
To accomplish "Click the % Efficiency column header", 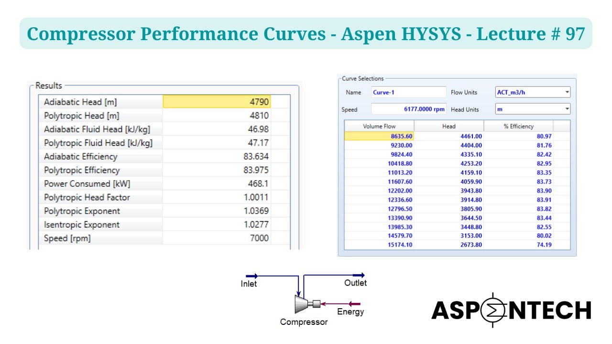I will 519,126.
